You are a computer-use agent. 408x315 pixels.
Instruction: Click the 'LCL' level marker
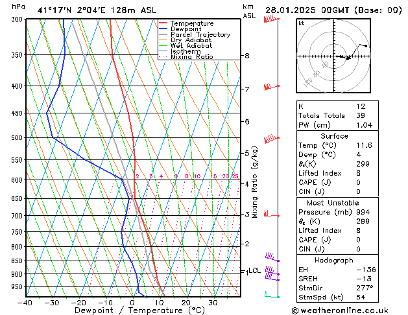click(x=254, y=271)
